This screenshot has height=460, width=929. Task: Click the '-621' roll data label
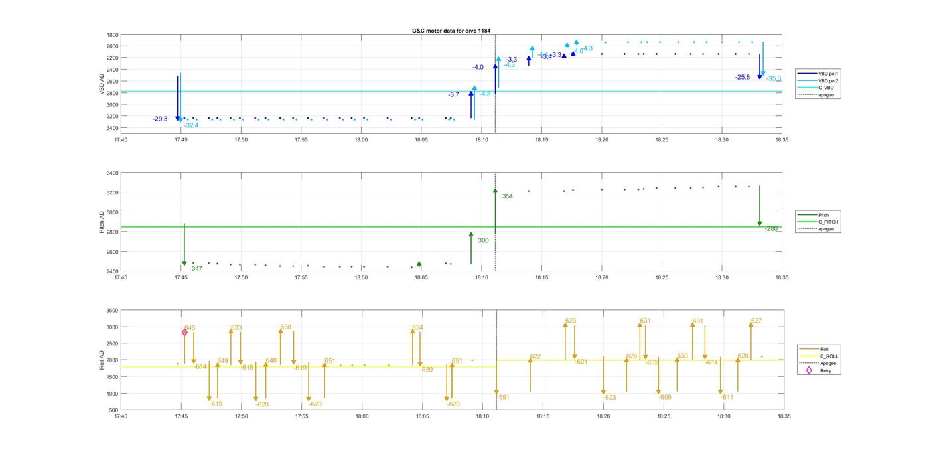[581, 362]
